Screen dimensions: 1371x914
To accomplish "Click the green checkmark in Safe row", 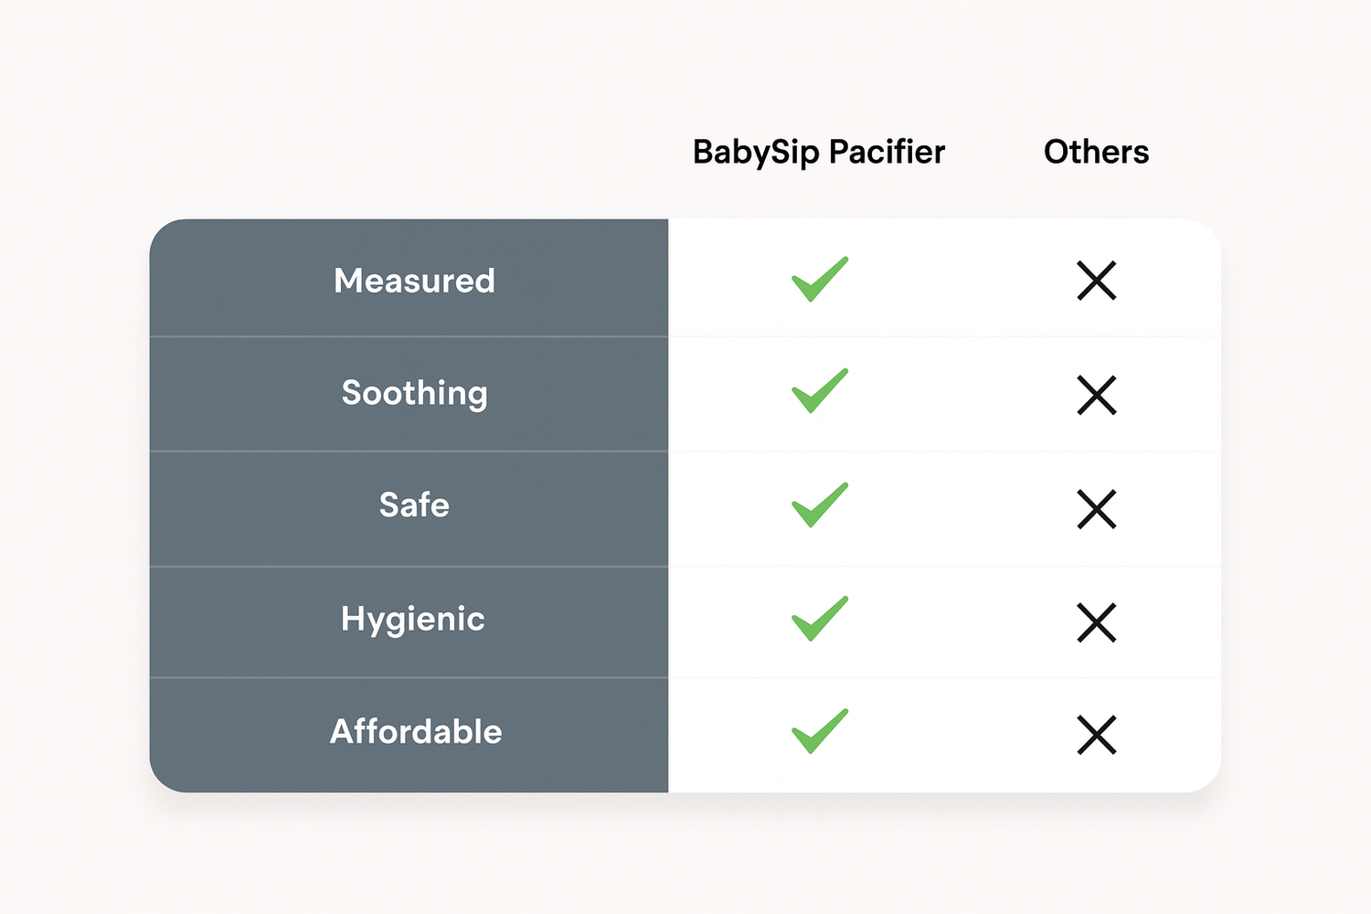I will (819, 505).
